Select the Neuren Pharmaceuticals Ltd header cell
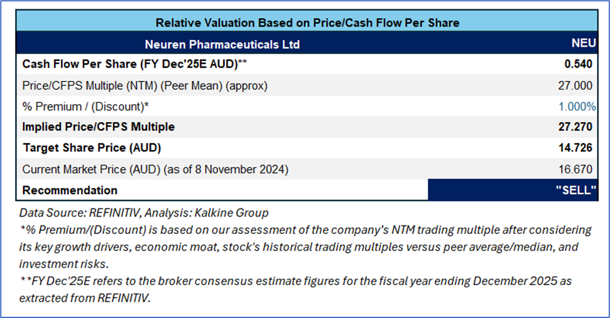Image resolution: width=610 pixels, height=318 pixels. tap(222, 44)
